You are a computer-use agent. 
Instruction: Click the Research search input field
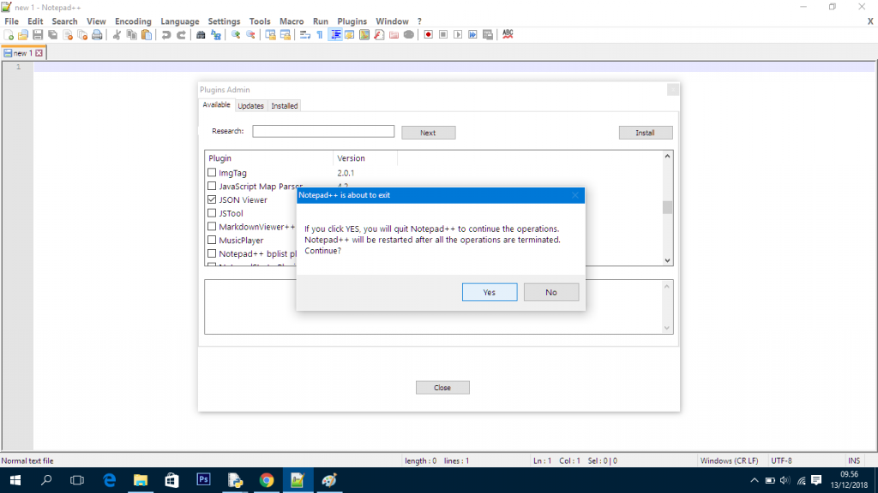click(x=323, y=132)
